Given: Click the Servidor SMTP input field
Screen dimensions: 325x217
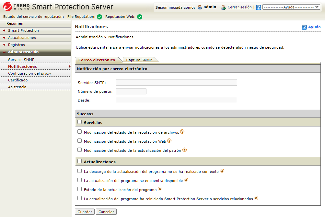Looking at the screenshot, I should 176,83.
